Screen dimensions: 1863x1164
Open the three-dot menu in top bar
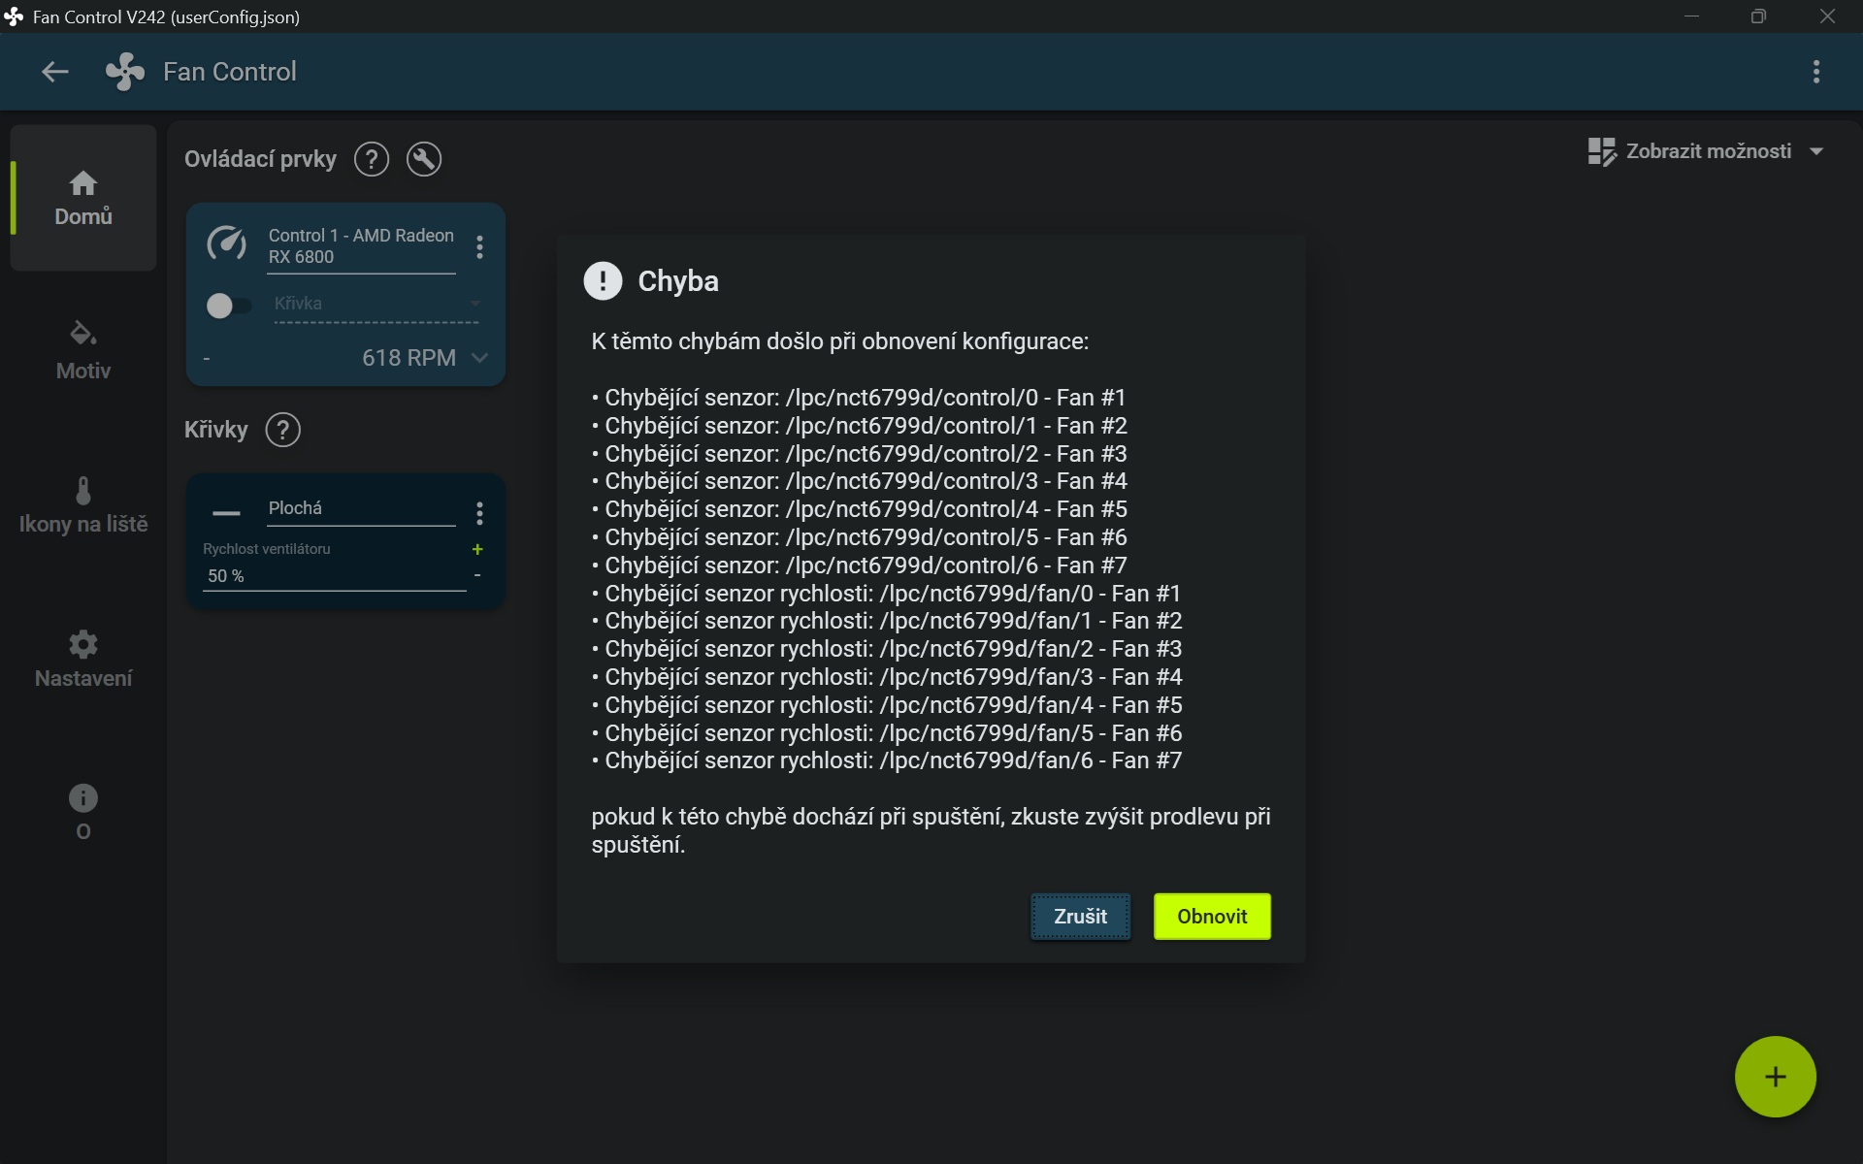coord(1815,72)
